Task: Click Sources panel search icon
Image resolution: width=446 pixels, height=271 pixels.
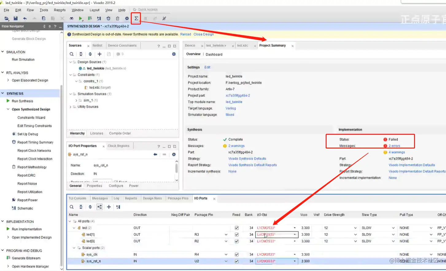Action: point(72,54)
